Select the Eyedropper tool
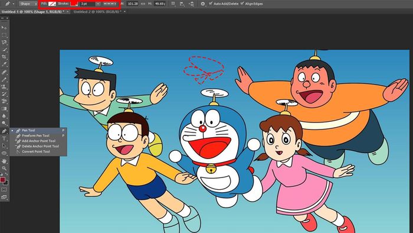413x233 pixels. (x=4, y=64)
